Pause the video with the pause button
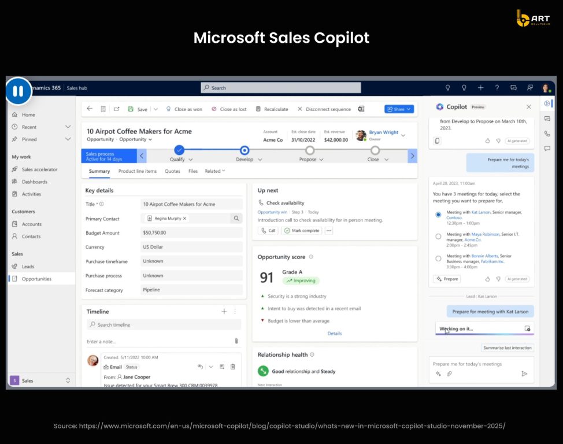Image resolution: width=563 pixels, height=444 pixels. [x=18, y=91]
